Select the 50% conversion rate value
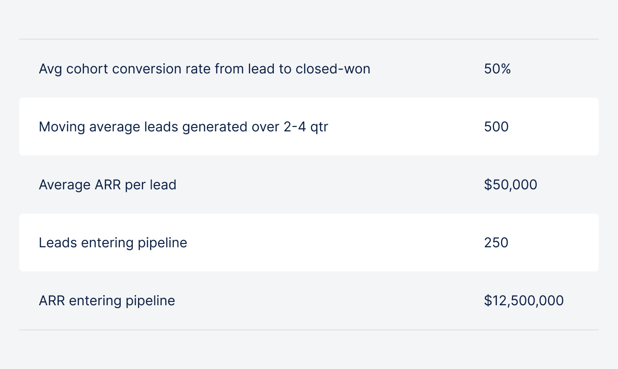618x369 pixels. click(497, 69)
